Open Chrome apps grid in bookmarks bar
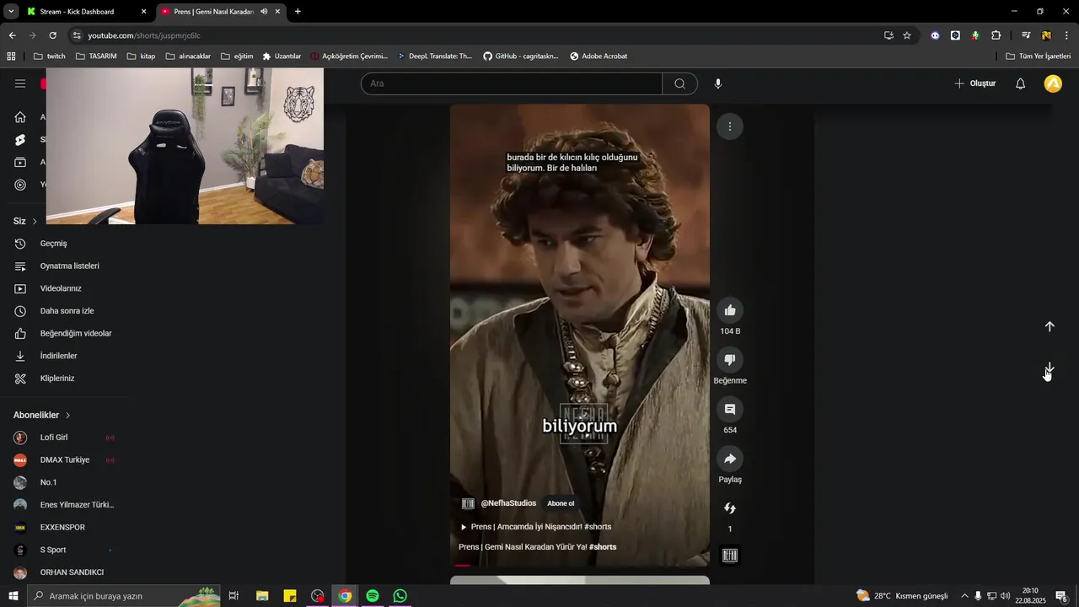 (11, 56)
